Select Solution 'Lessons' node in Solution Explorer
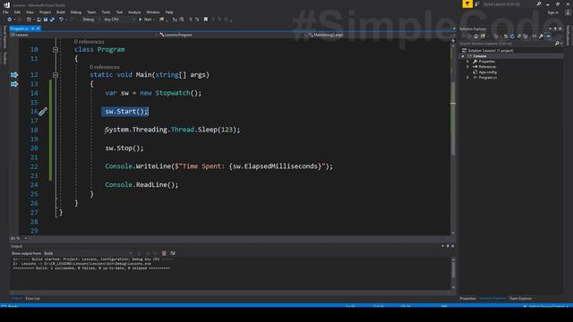This screenshot has height=322, width=573. click(491, 50)
